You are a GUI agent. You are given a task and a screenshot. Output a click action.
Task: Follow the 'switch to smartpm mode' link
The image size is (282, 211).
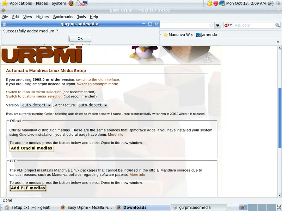point(98,84)
